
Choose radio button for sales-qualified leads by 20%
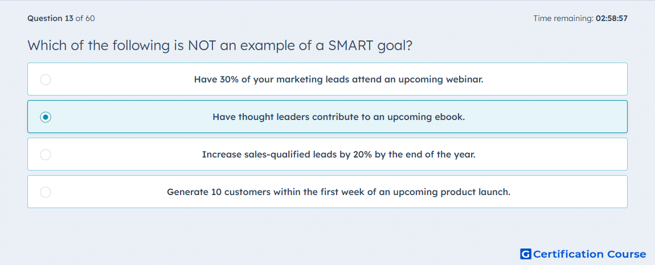tap(46, 155)
